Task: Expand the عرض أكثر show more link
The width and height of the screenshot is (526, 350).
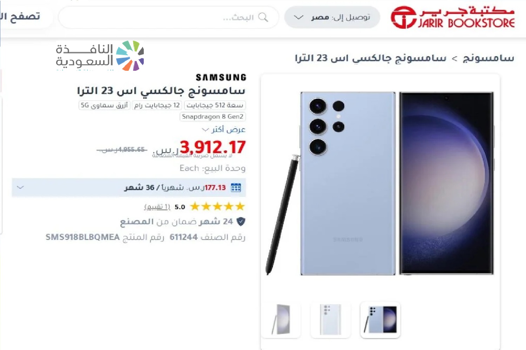Action: coord(224,129)
